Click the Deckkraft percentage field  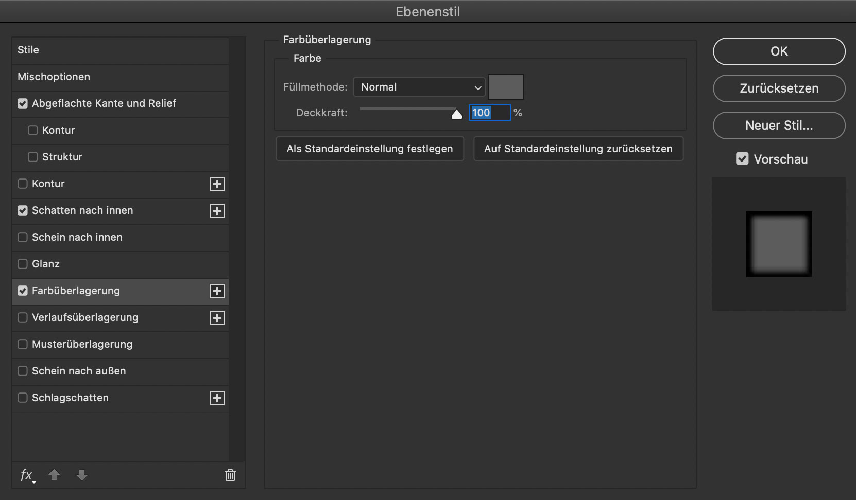click(x=489, y=113)
